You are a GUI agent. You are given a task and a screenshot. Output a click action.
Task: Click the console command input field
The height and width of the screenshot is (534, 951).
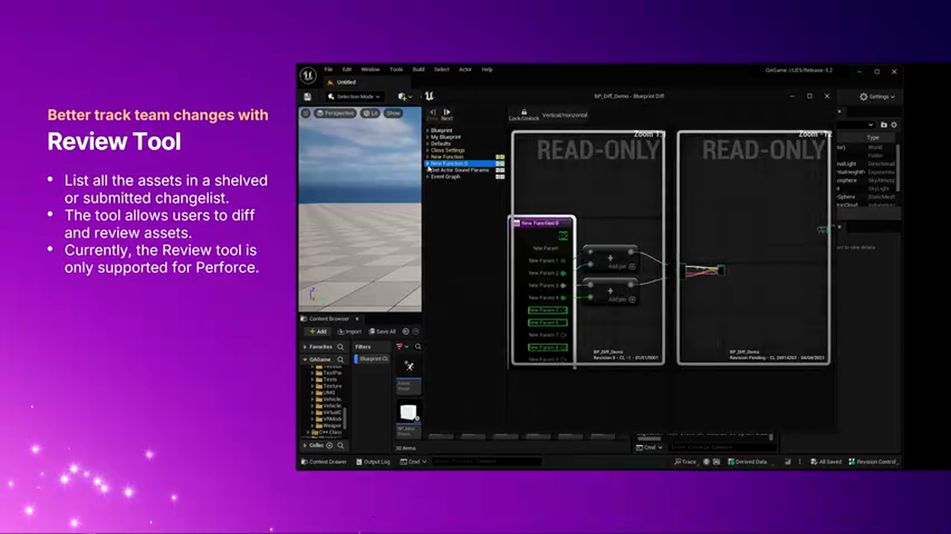coord(487,461)
